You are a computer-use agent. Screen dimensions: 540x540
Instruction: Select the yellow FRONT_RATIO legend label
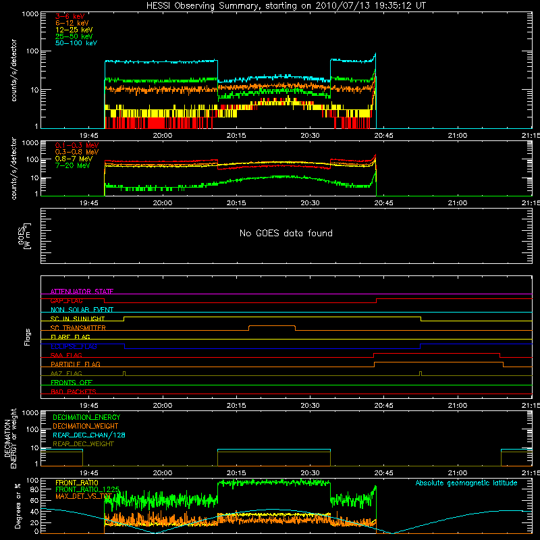tap(77, 483)
